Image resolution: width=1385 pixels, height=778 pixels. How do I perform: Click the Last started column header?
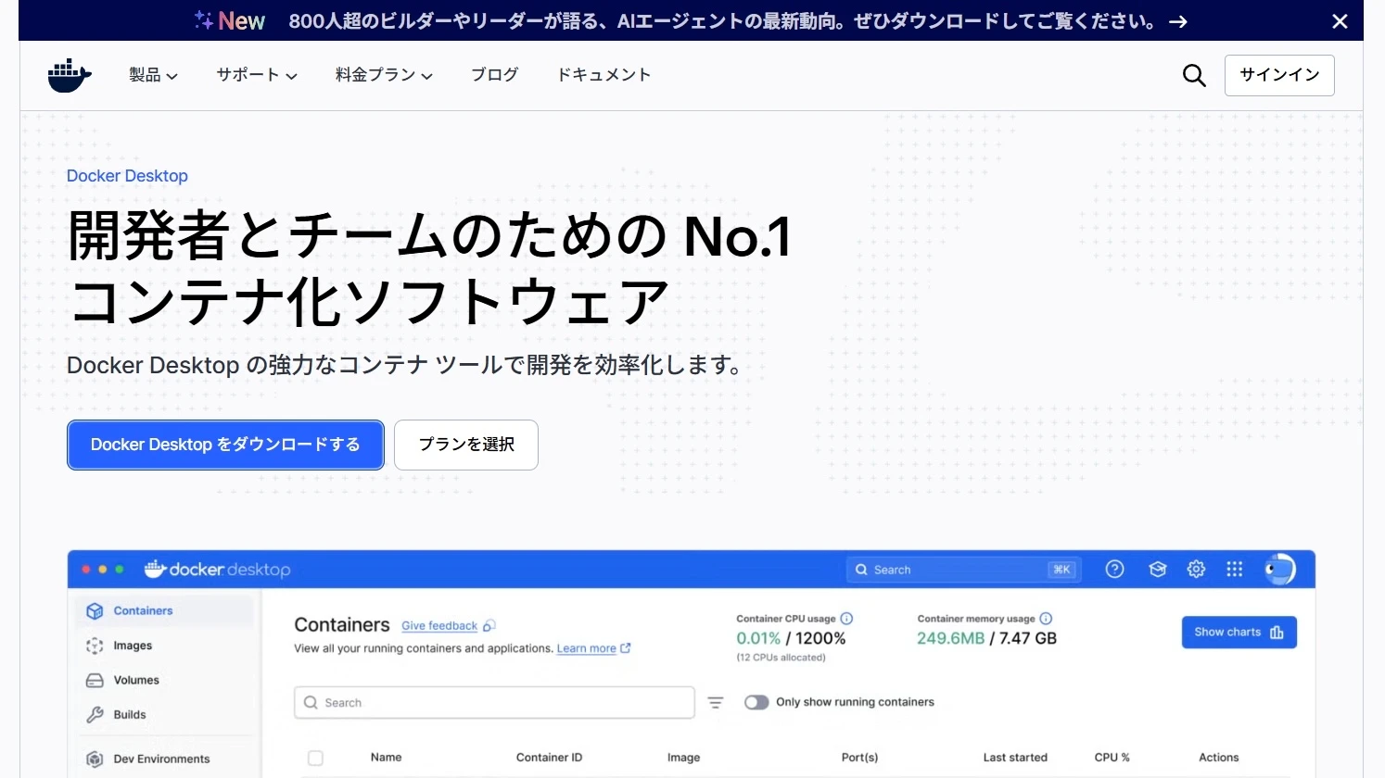click(1015, 758)
